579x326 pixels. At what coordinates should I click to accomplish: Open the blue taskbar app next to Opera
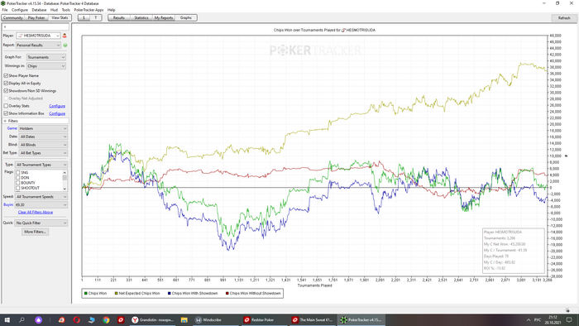[x=92, y=319]
